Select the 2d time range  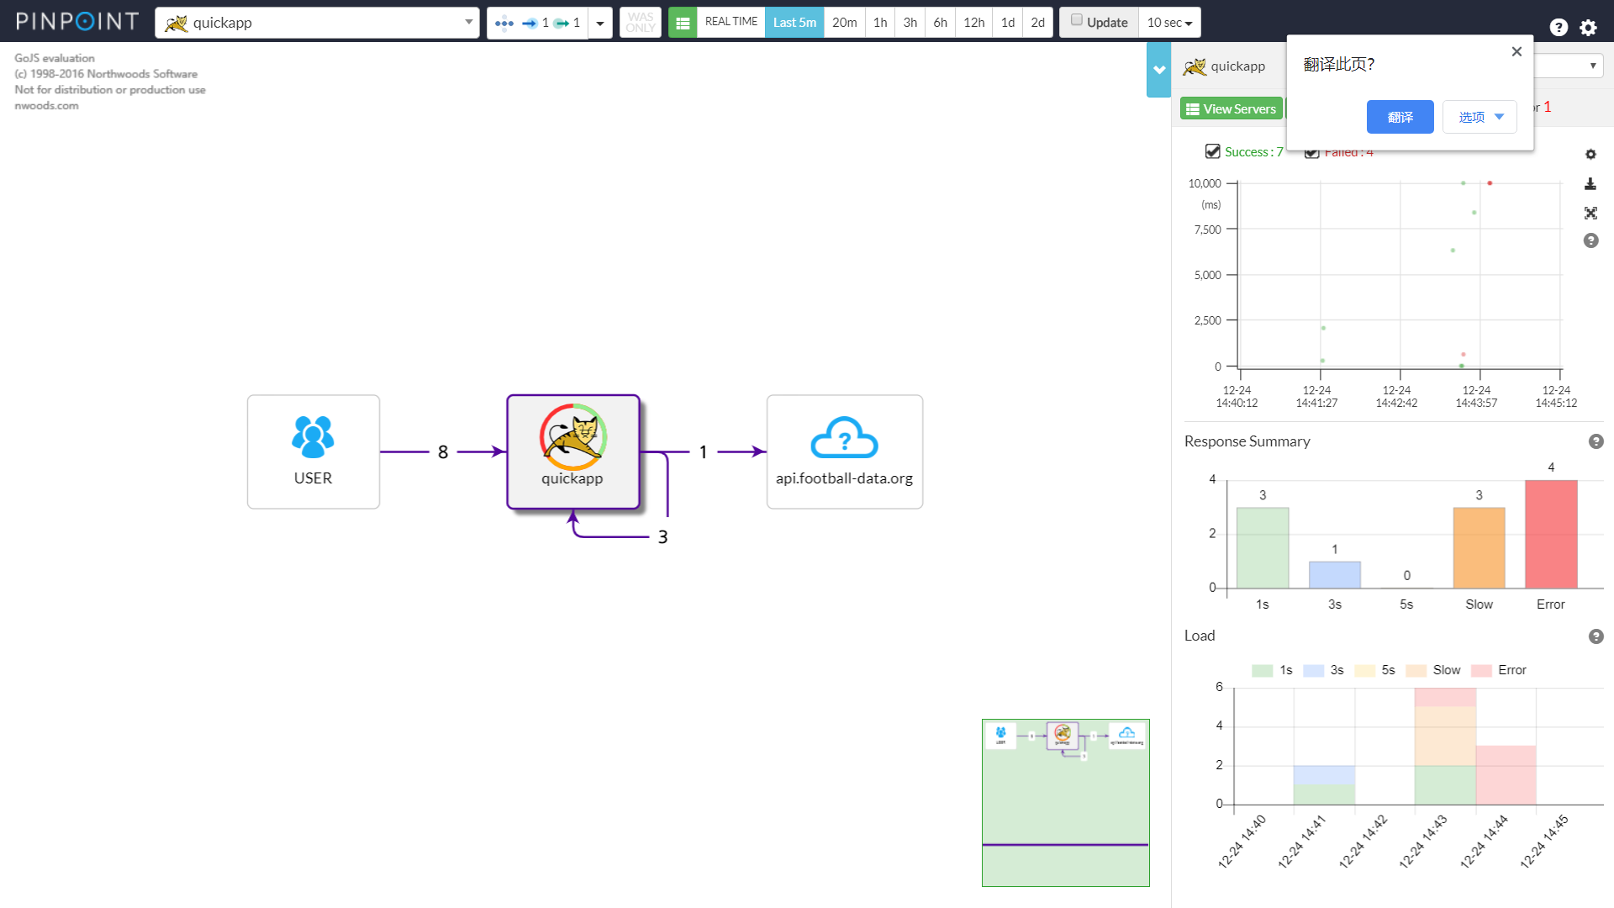coord(1038,23)
